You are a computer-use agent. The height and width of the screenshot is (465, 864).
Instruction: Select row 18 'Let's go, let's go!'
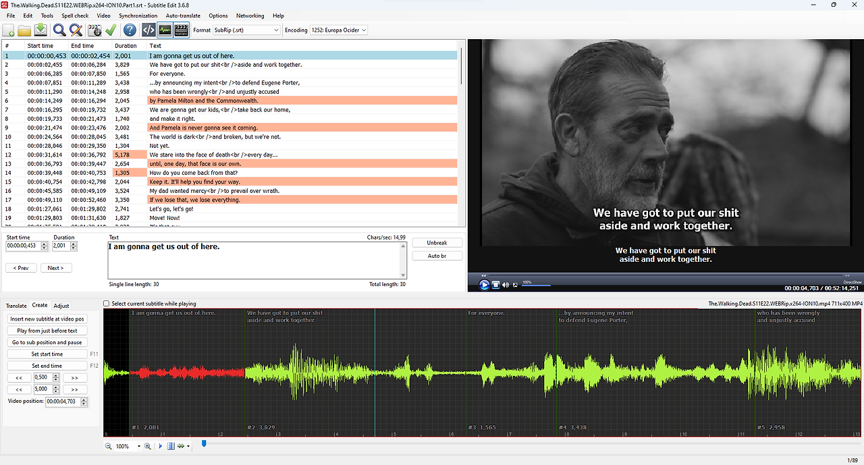(x=230, y=209)
